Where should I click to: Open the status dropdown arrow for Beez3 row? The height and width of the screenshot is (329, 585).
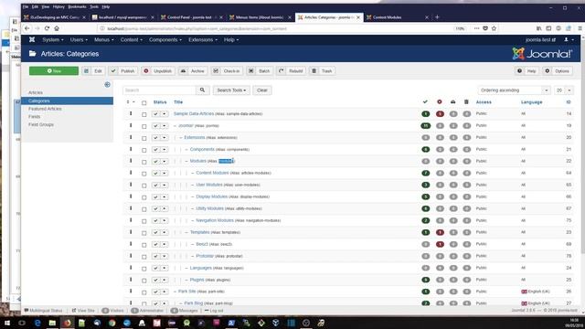pyautogui.click(x=165, y=244)
